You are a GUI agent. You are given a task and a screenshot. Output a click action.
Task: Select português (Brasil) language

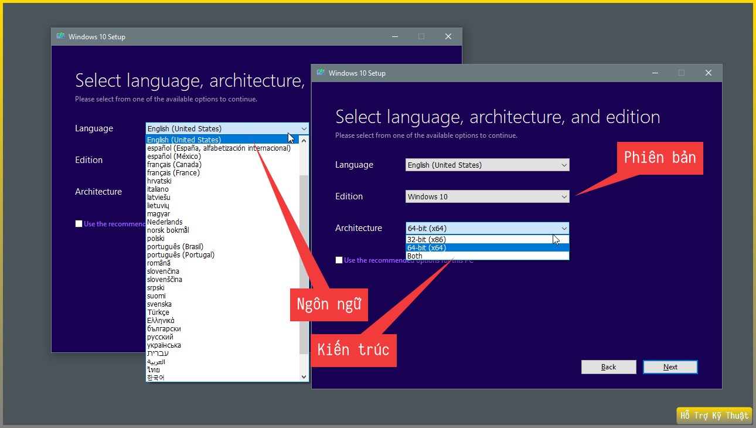(222, 246)
